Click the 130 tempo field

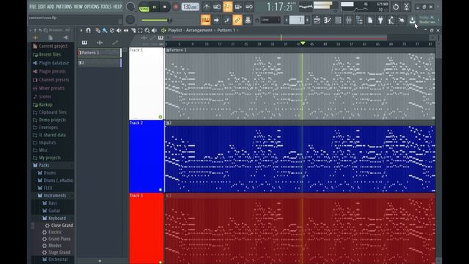point(191,7)
